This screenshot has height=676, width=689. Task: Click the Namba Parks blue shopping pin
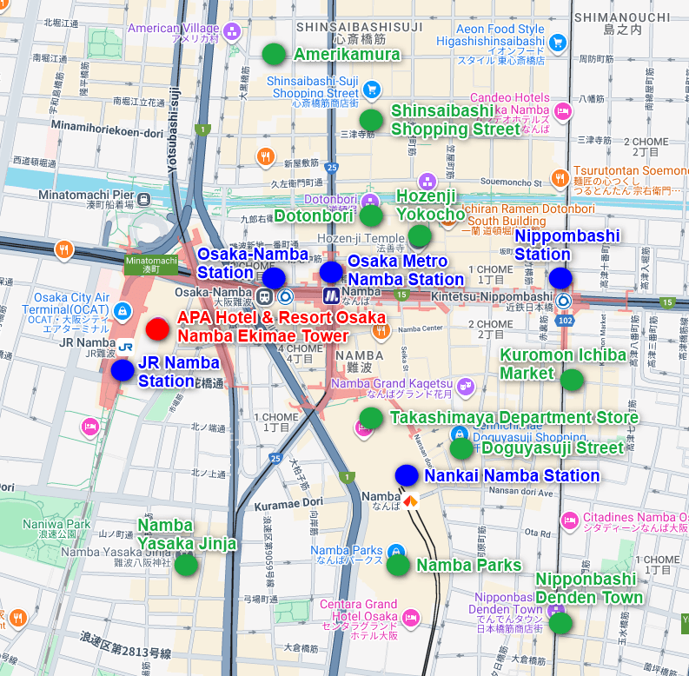396,553
